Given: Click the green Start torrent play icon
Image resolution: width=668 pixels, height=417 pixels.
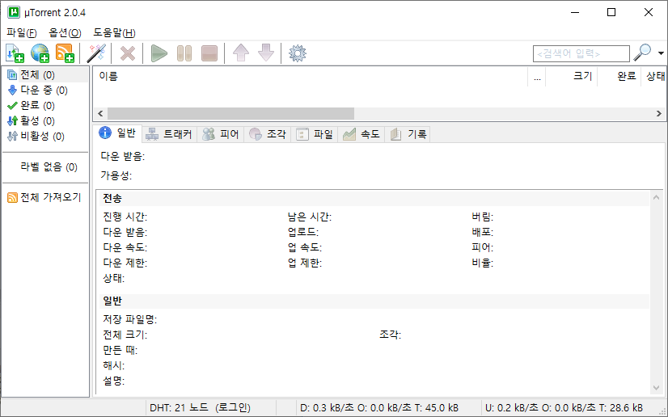Looking at the screenshot, I should click(159, 53).
